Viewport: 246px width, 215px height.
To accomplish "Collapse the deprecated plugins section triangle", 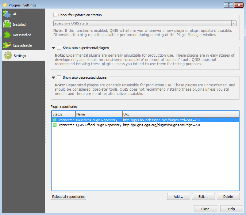I will pos(54,77).
